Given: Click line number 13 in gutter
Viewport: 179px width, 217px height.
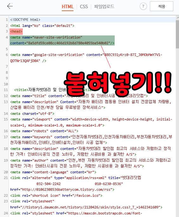Looking at the screenshot, I should [x=6, y=102].
